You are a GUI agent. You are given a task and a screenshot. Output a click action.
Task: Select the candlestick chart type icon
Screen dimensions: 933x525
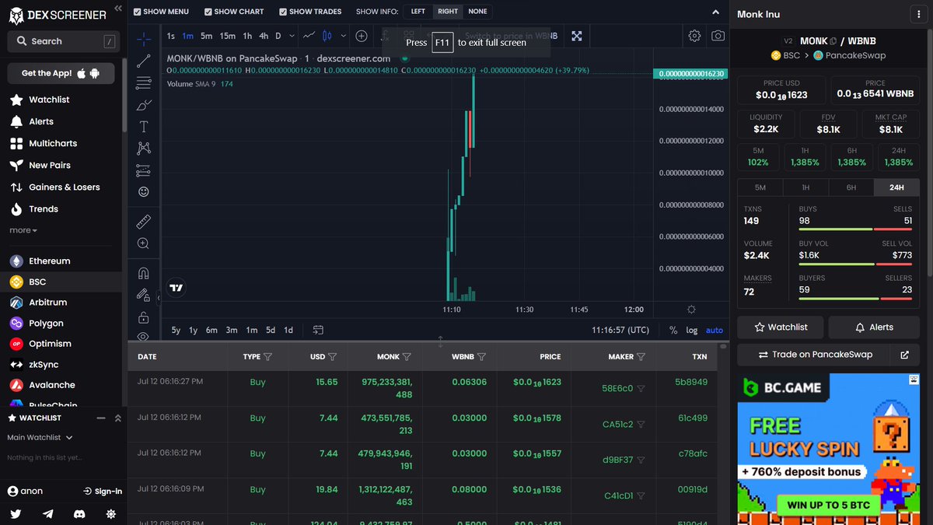pos(327,36)
